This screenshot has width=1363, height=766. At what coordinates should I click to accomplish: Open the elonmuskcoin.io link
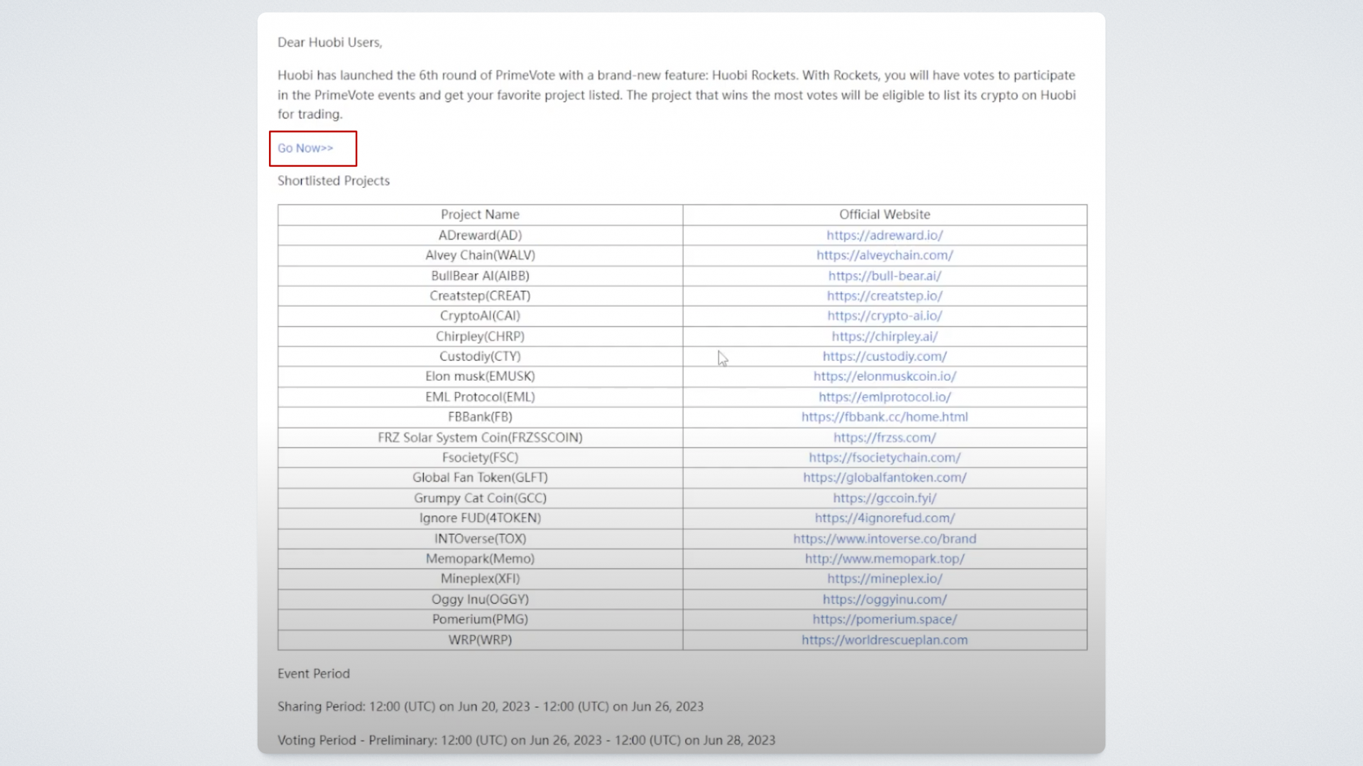(885, 377)
